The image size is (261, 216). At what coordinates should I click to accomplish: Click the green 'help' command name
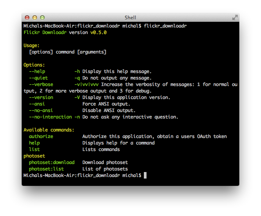point(34,143)
